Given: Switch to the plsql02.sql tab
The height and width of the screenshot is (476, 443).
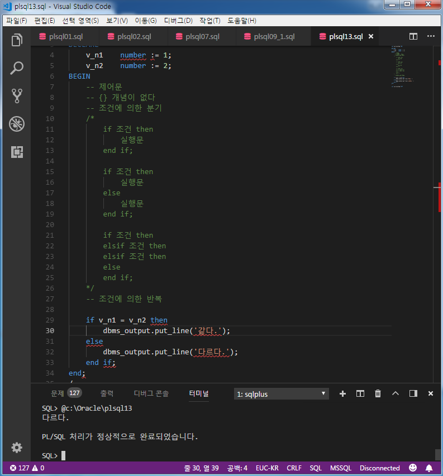Looking at the screenshot, I should tap(134, 36).
